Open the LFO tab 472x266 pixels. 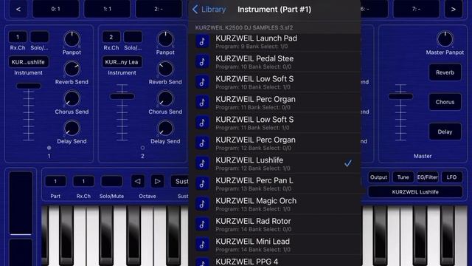[451, 177]
